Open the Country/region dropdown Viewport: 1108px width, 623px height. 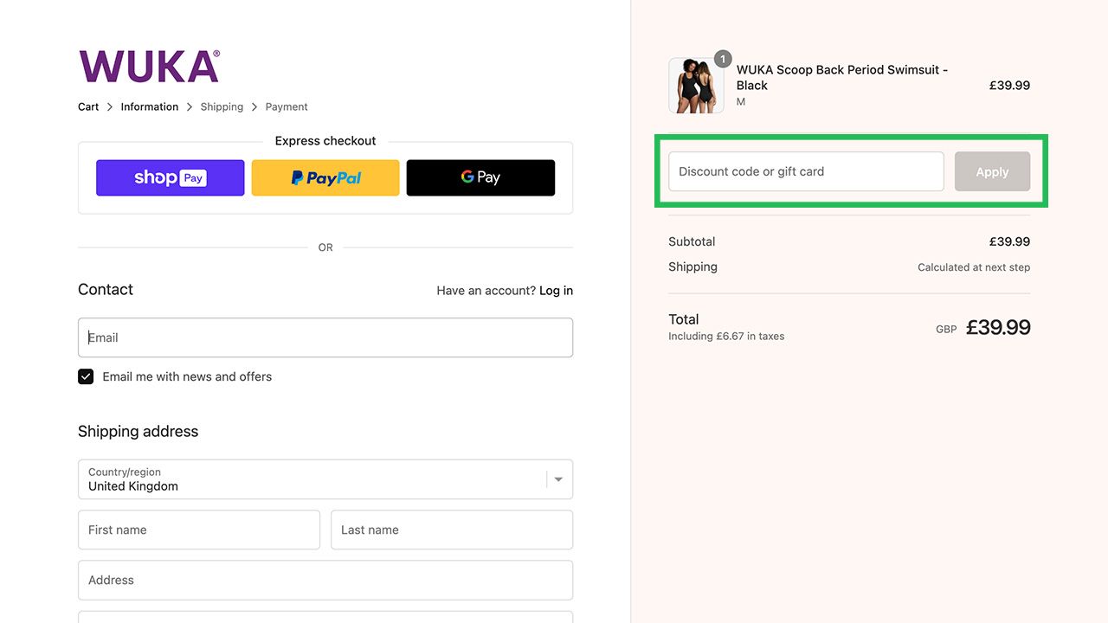tap(325, 479)
